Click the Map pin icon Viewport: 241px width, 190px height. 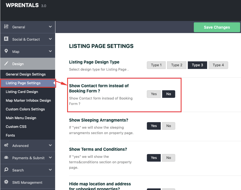click(x=6, y=51)
